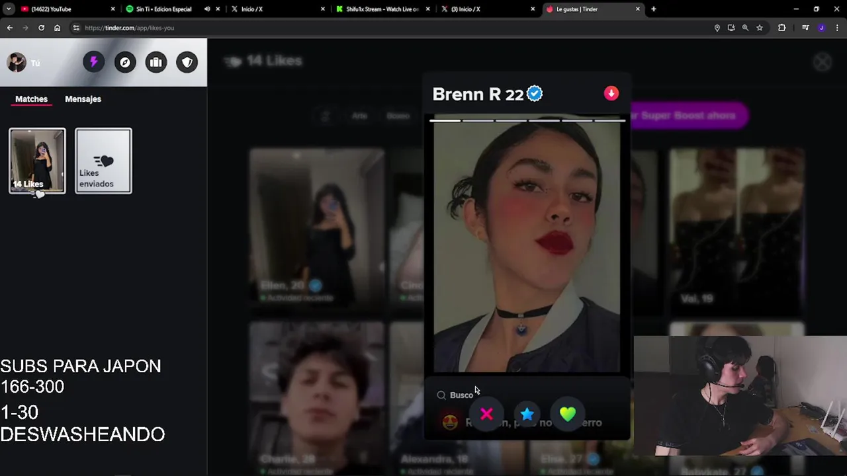Switch to the Shifu1x Stream tab
Image resolution: width=847 pixels, height=476 pixels.
point(382,9)
